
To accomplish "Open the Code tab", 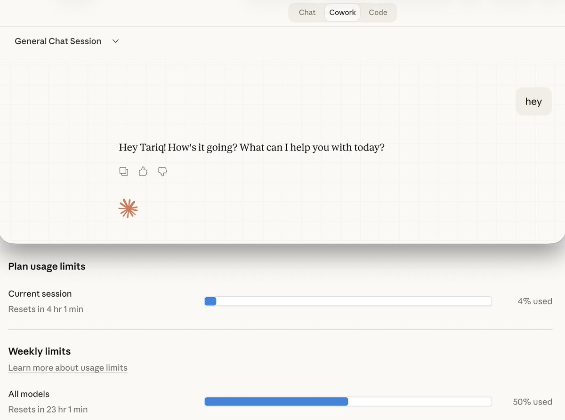I will (x=378, y=13).
